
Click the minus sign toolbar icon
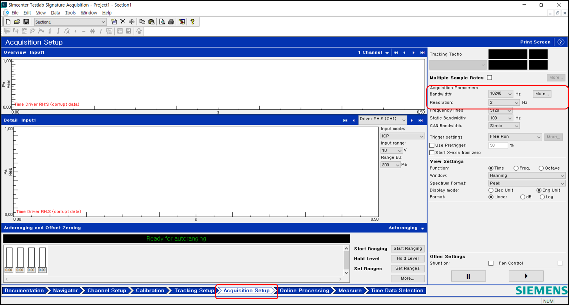tap(84, 31)
